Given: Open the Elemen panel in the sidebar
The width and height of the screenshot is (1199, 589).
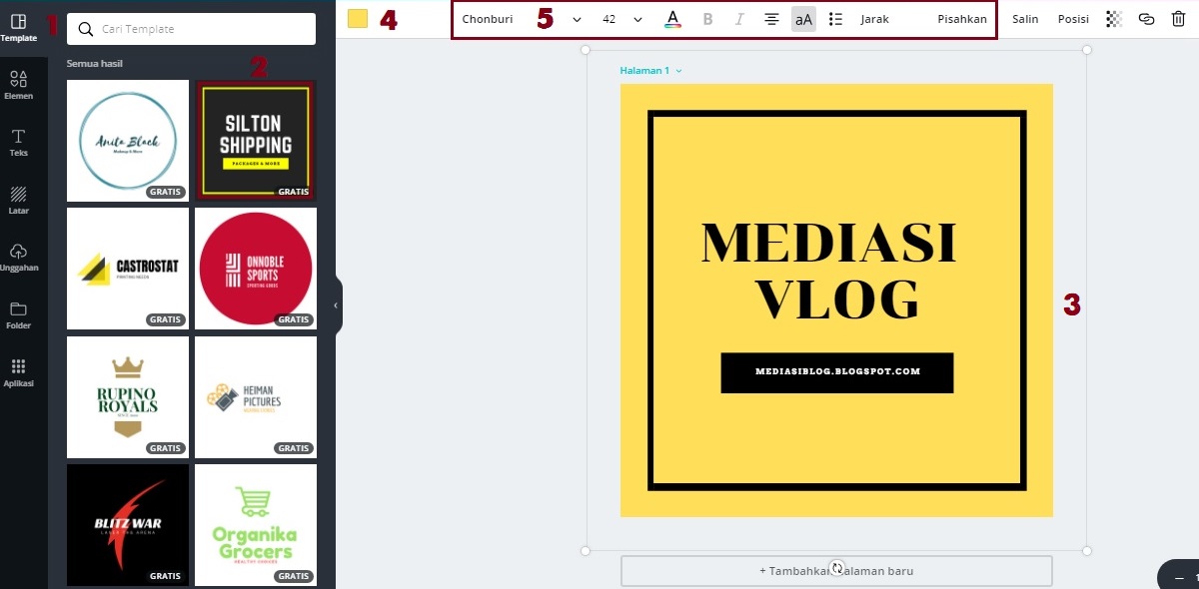Looking at the screenshot, I should 18,83.
